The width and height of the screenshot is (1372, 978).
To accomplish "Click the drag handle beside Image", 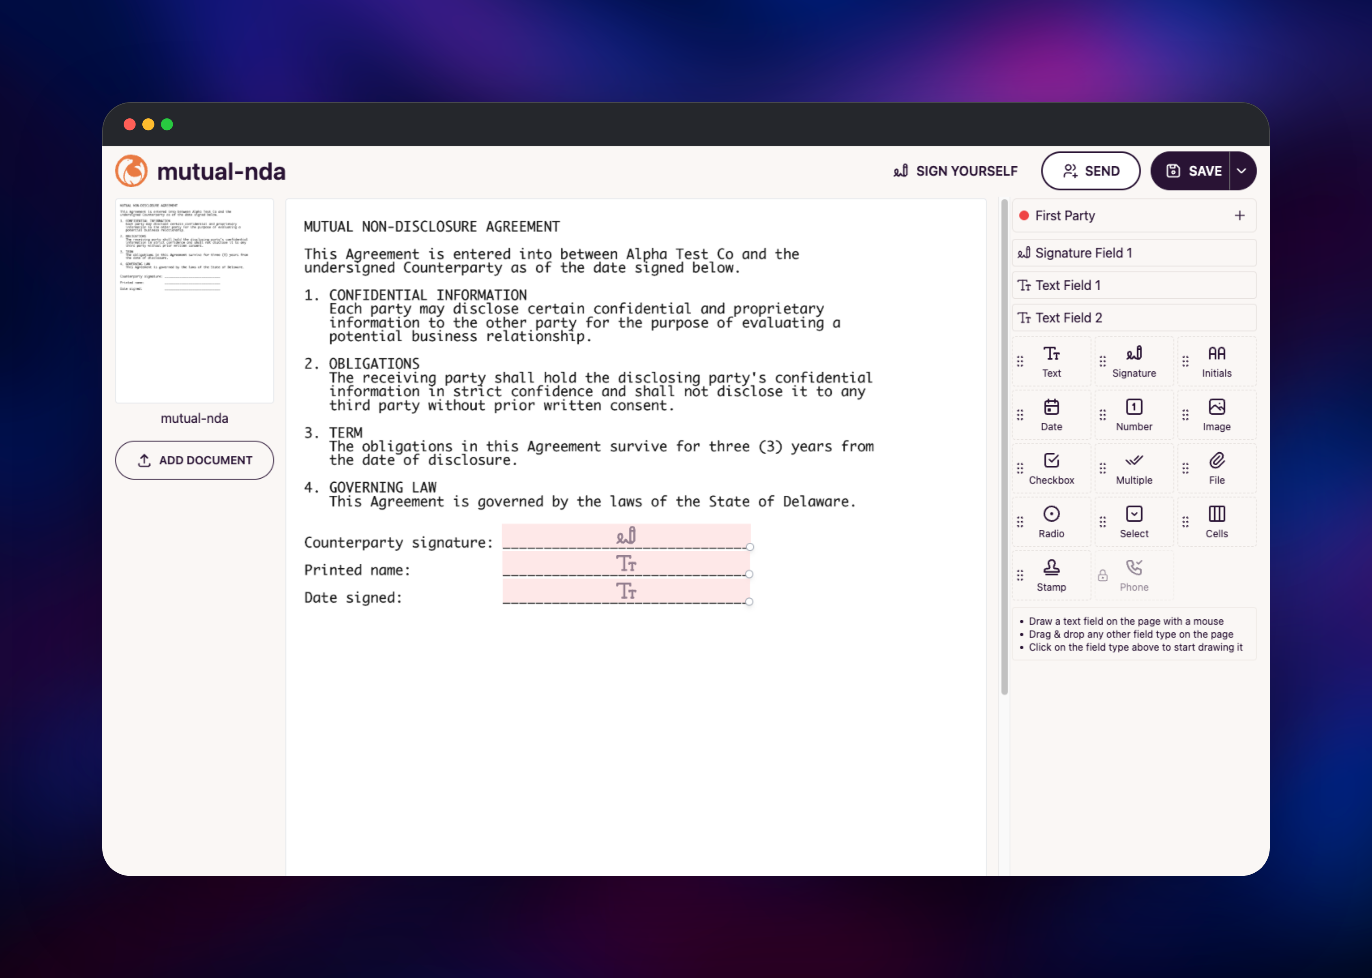I will click(1185, 415).
